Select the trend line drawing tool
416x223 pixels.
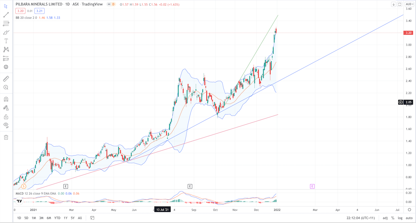6,15
